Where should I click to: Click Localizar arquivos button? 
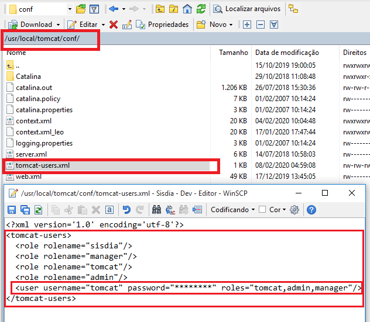coord(247,9)
